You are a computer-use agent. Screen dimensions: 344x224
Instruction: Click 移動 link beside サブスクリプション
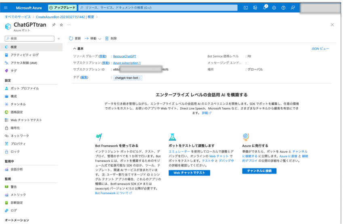106,63
